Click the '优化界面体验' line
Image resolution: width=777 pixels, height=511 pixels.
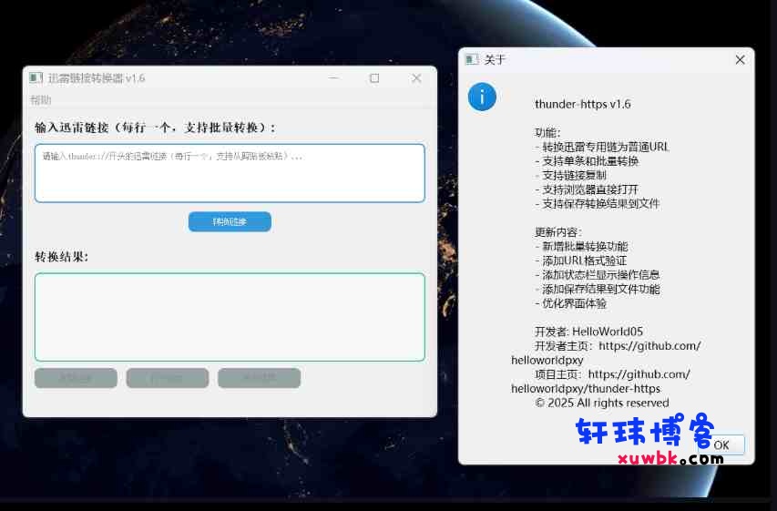coord(570,303)
